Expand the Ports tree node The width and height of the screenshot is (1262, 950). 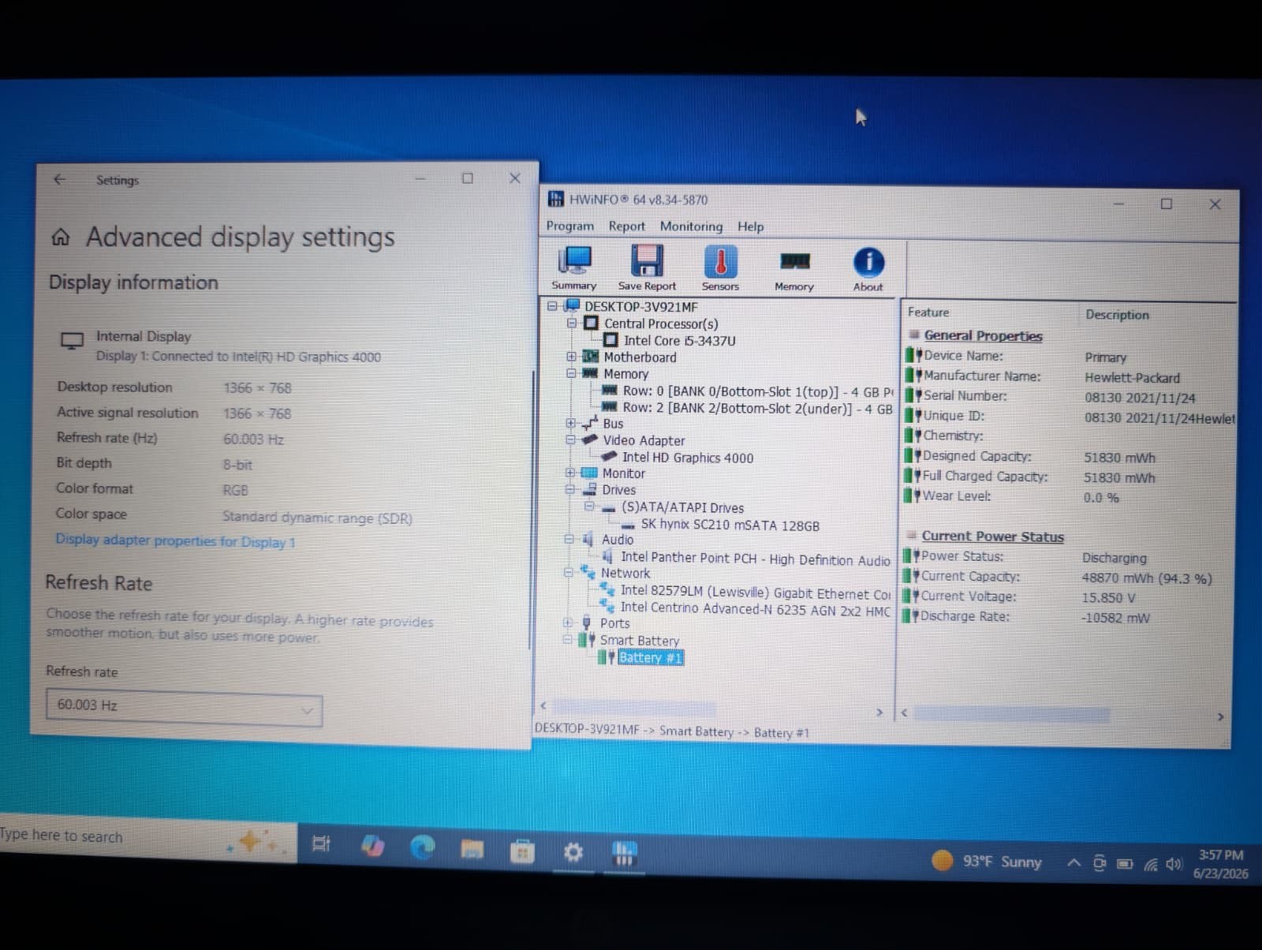[567, 623]
